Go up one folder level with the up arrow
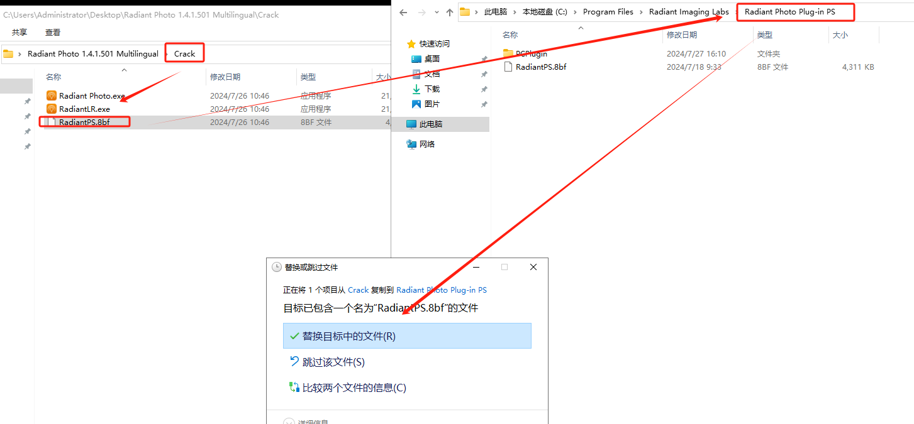914x424 pixels. [449, 12]
